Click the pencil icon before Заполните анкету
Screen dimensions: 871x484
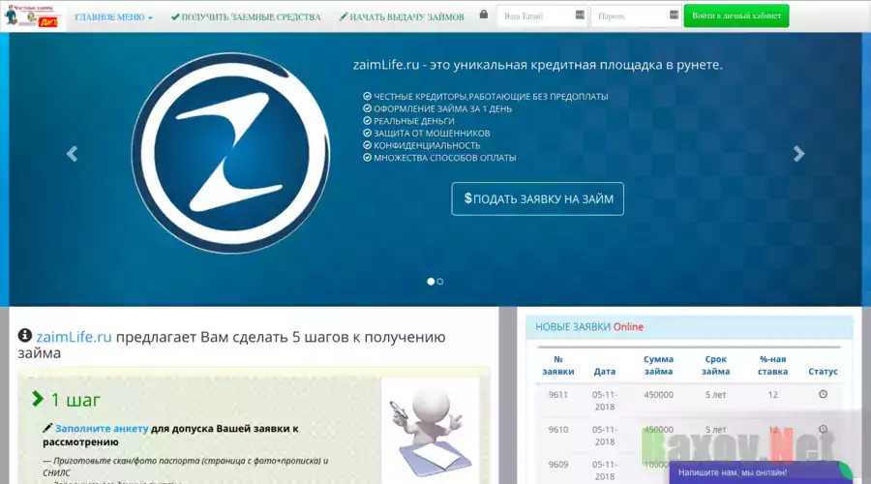(47, 428)
